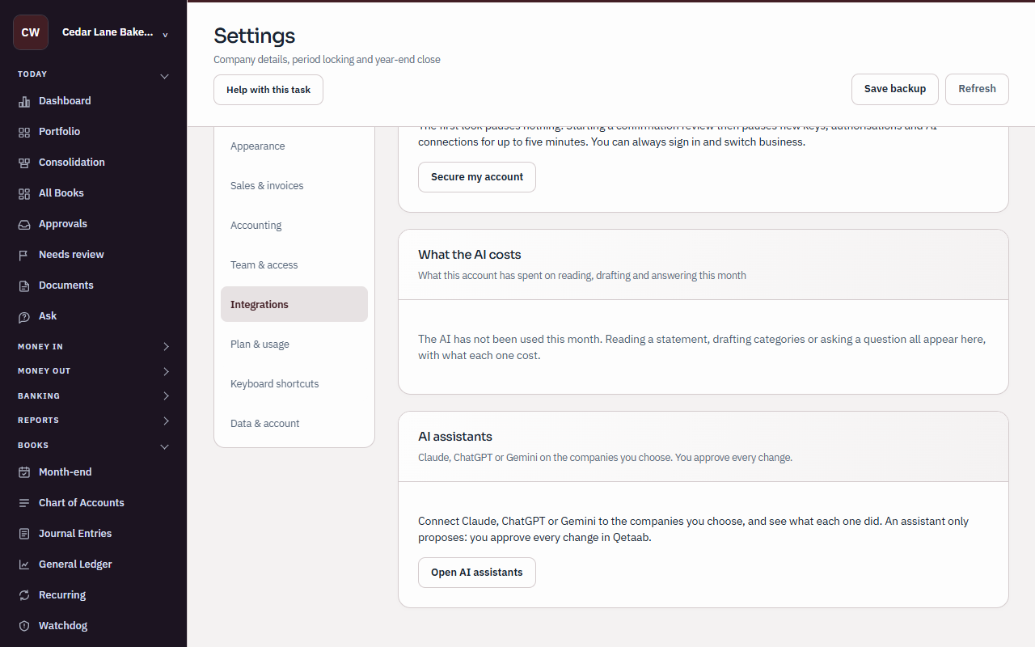Screen dimensions: 1035x647
Task: Open the Appearance settings tab
Action: [294, 146]
